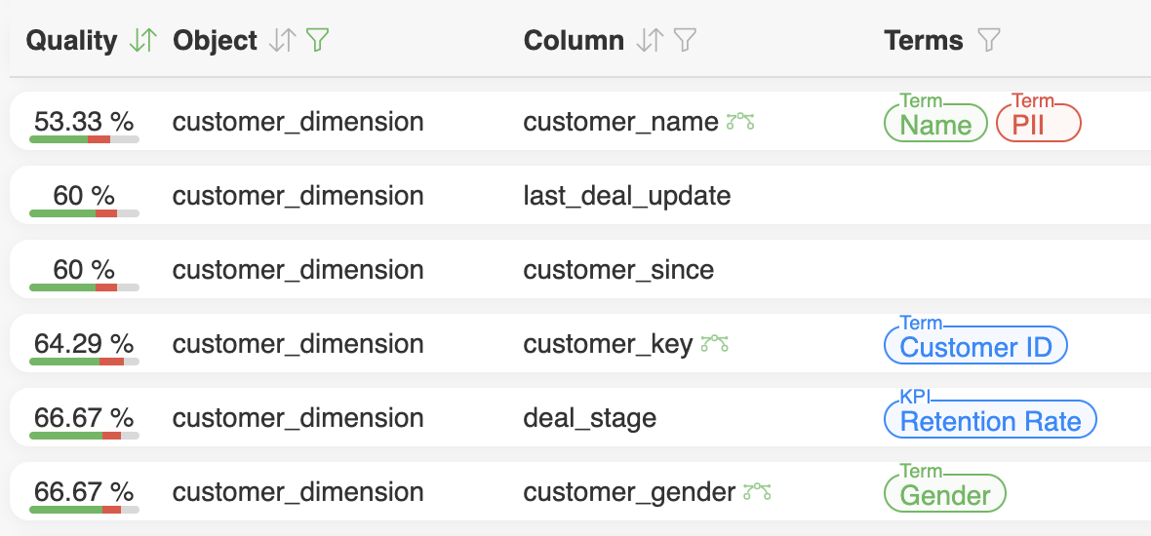Click the deal_stage column name
The image size is (1151, 536).
(589, 418)
